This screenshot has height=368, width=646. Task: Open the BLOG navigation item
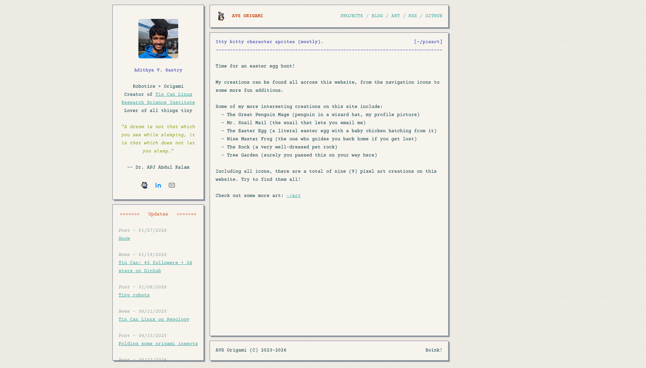377,16
